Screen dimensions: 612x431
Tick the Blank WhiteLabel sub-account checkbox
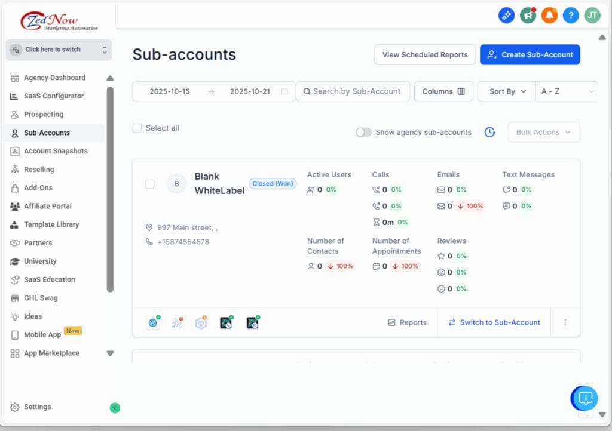pyautogui.click(x=150, y=184)
